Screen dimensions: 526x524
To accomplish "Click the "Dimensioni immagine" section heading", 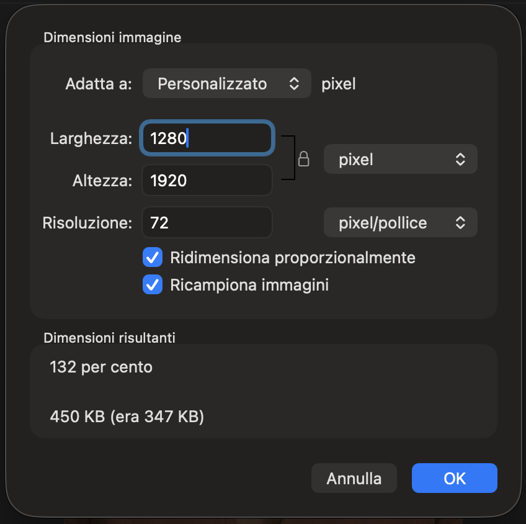I will [112, 37].
